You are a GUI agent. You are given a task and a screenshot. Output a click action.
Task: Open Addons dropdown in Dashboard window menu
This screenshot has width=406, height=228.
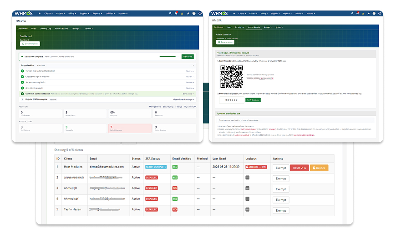tap(123, 14)
